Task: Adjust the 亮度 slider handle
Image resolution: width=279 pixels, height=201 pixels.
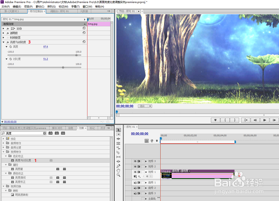Action: [x=76, y=55]
